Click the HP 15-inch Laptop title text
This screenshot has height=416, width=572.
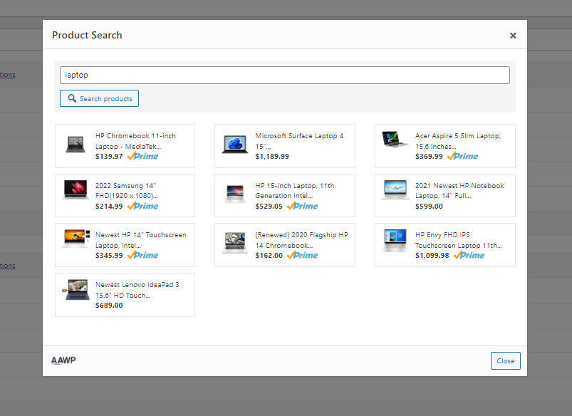[x=294, y=190]
